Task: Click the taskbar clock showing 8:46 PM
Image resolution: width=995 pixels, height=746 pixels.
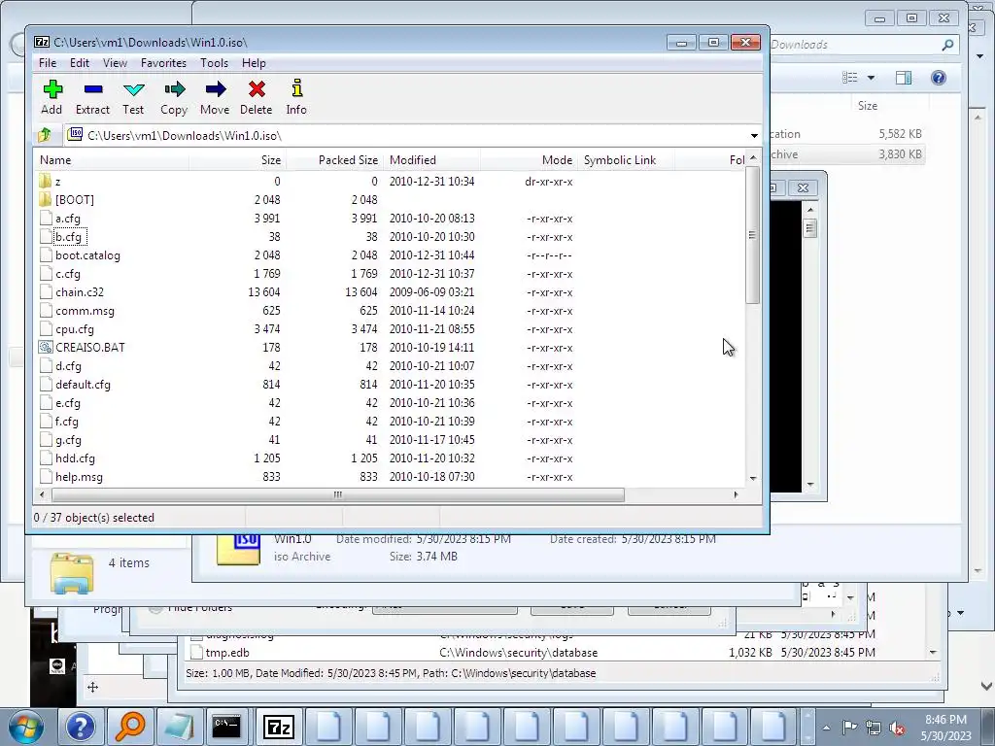Action: coord(945,728)
